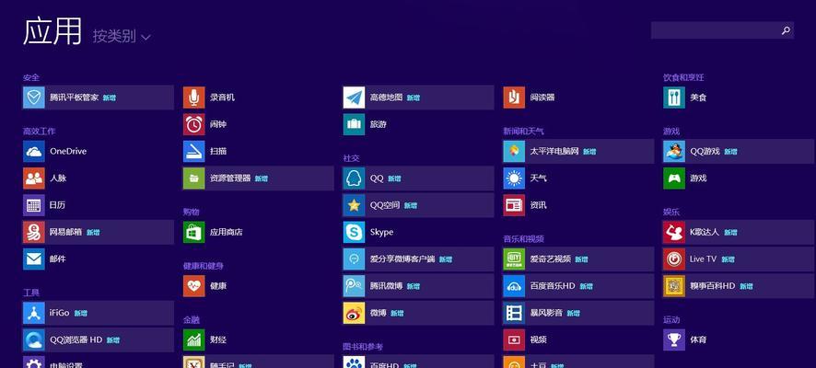Open QQ浏览器 HD browser

[x=98, y=339]
